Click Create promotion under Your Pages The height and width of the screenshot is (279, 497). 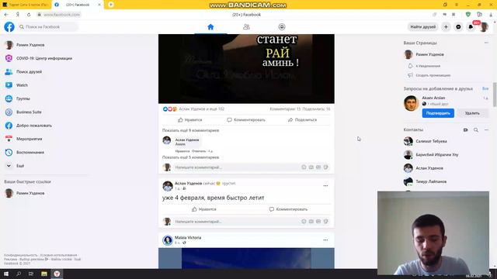point(433,75)
